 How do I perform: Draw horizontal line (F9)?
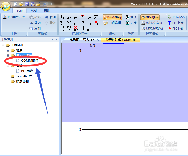click(x=76, y=17)
